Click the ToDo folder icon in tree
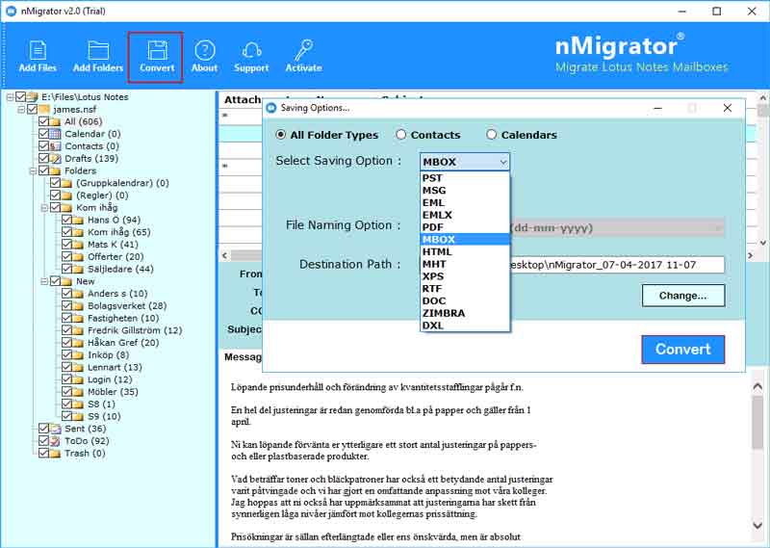 click(x=55, y=441)
